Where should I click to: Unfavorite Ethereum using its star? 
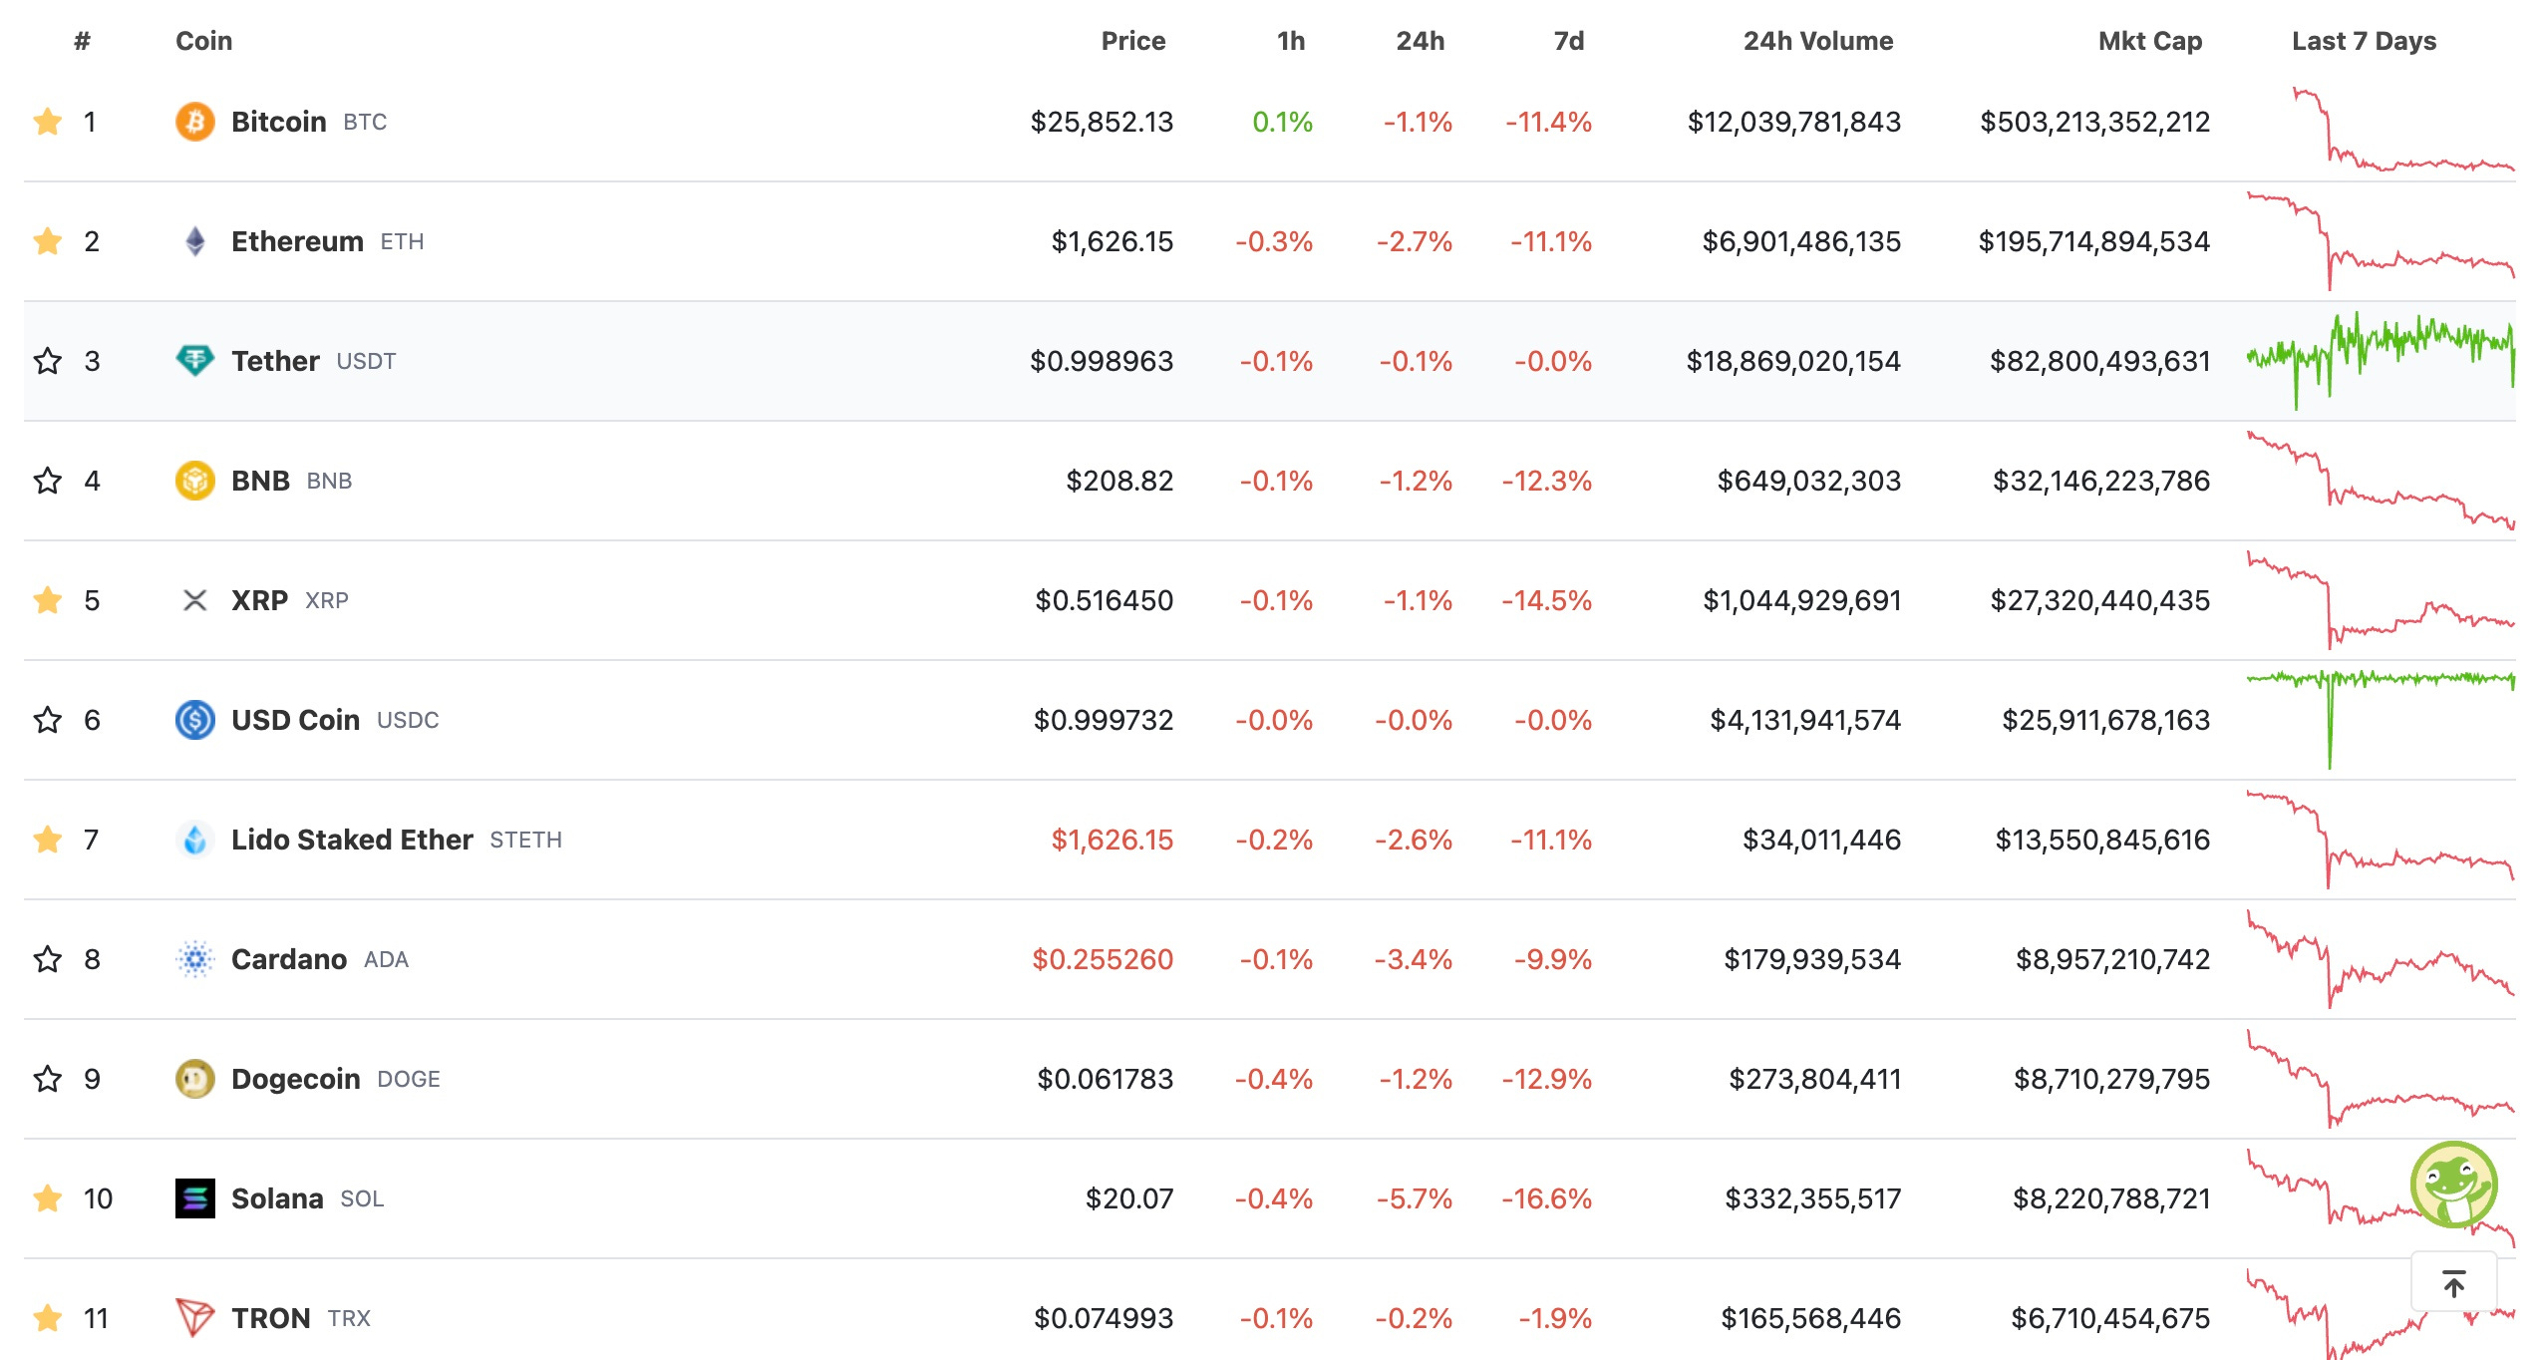tap(48, 241)
